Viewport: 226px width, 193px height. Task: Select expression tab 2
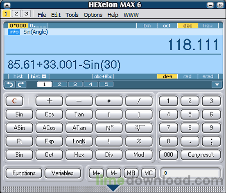tap(60, 84)
